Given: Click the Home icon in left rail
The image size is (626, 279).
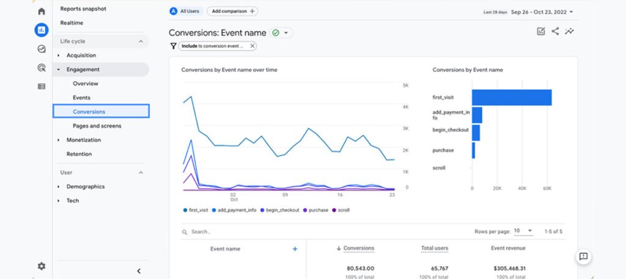Looking at the screenshot, I should (41, 11).
